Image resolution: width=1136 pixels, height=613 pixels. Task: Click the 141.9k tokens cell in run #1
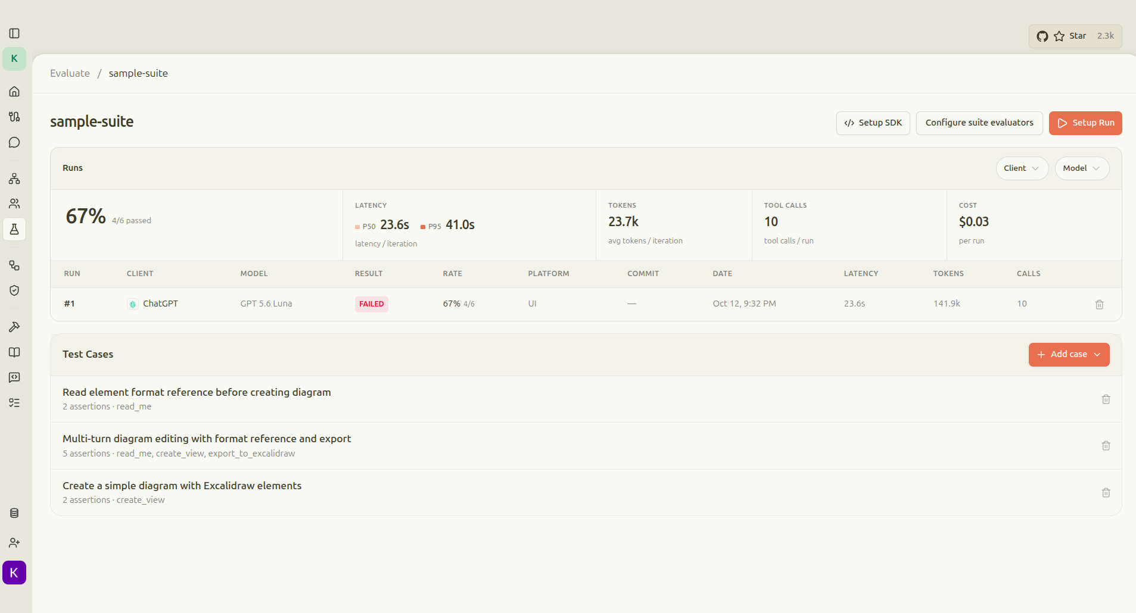coord(947,304)
